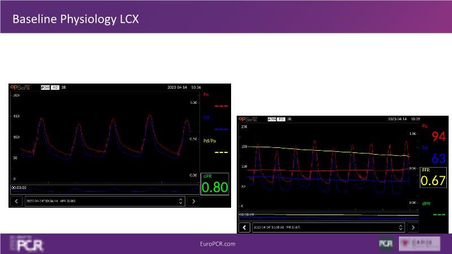Click the OpSens logo in the FFR panel

[x=249, y=119]
